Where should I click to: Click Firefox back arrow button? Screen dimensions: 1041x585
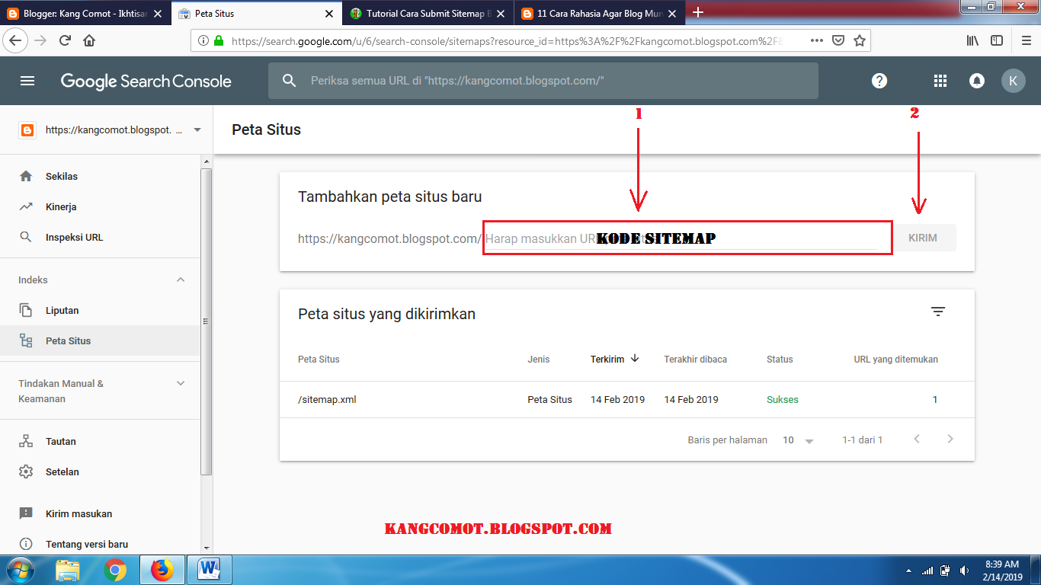pyautogui.click(x=17, y=40)
